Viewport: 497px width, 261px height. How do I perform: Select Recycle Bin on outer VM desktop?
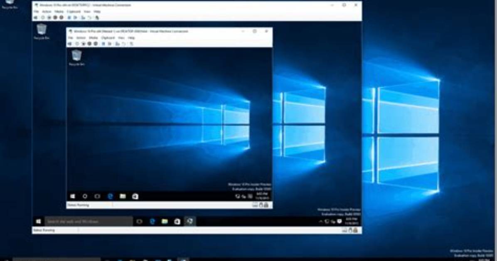pos(42,32)
